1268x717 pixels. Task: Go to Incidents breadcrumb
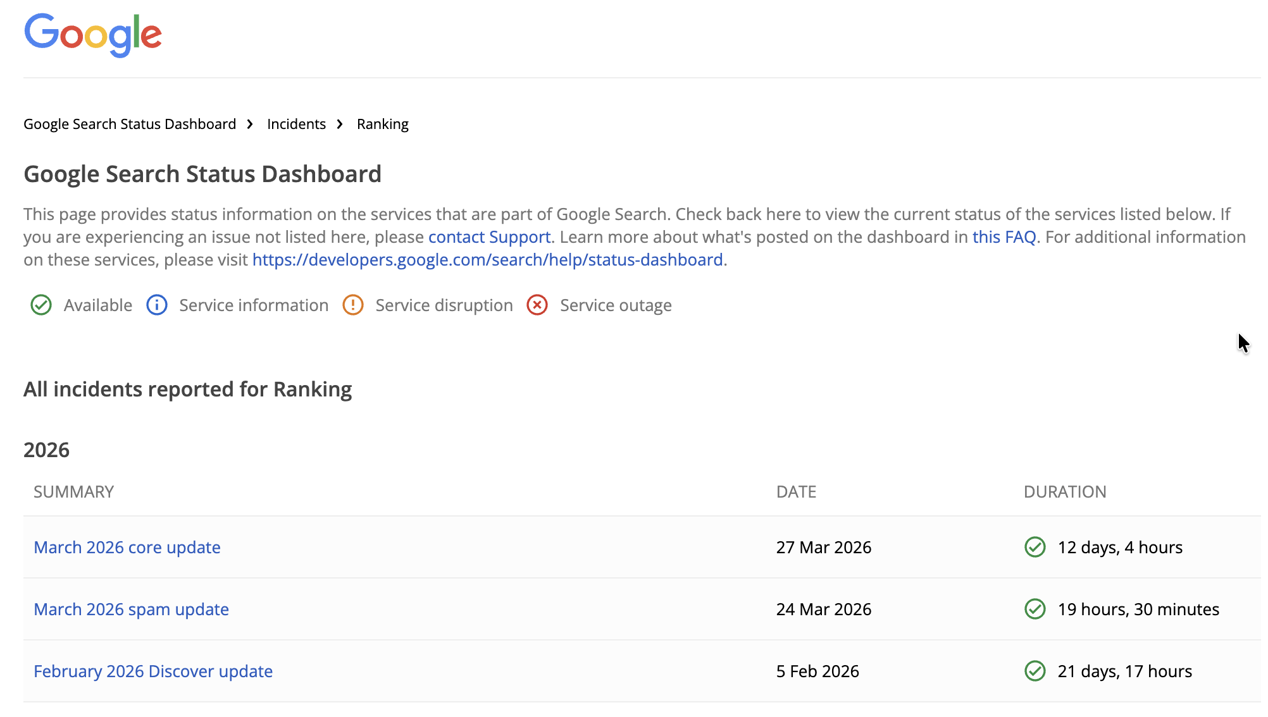pos(296,124)
